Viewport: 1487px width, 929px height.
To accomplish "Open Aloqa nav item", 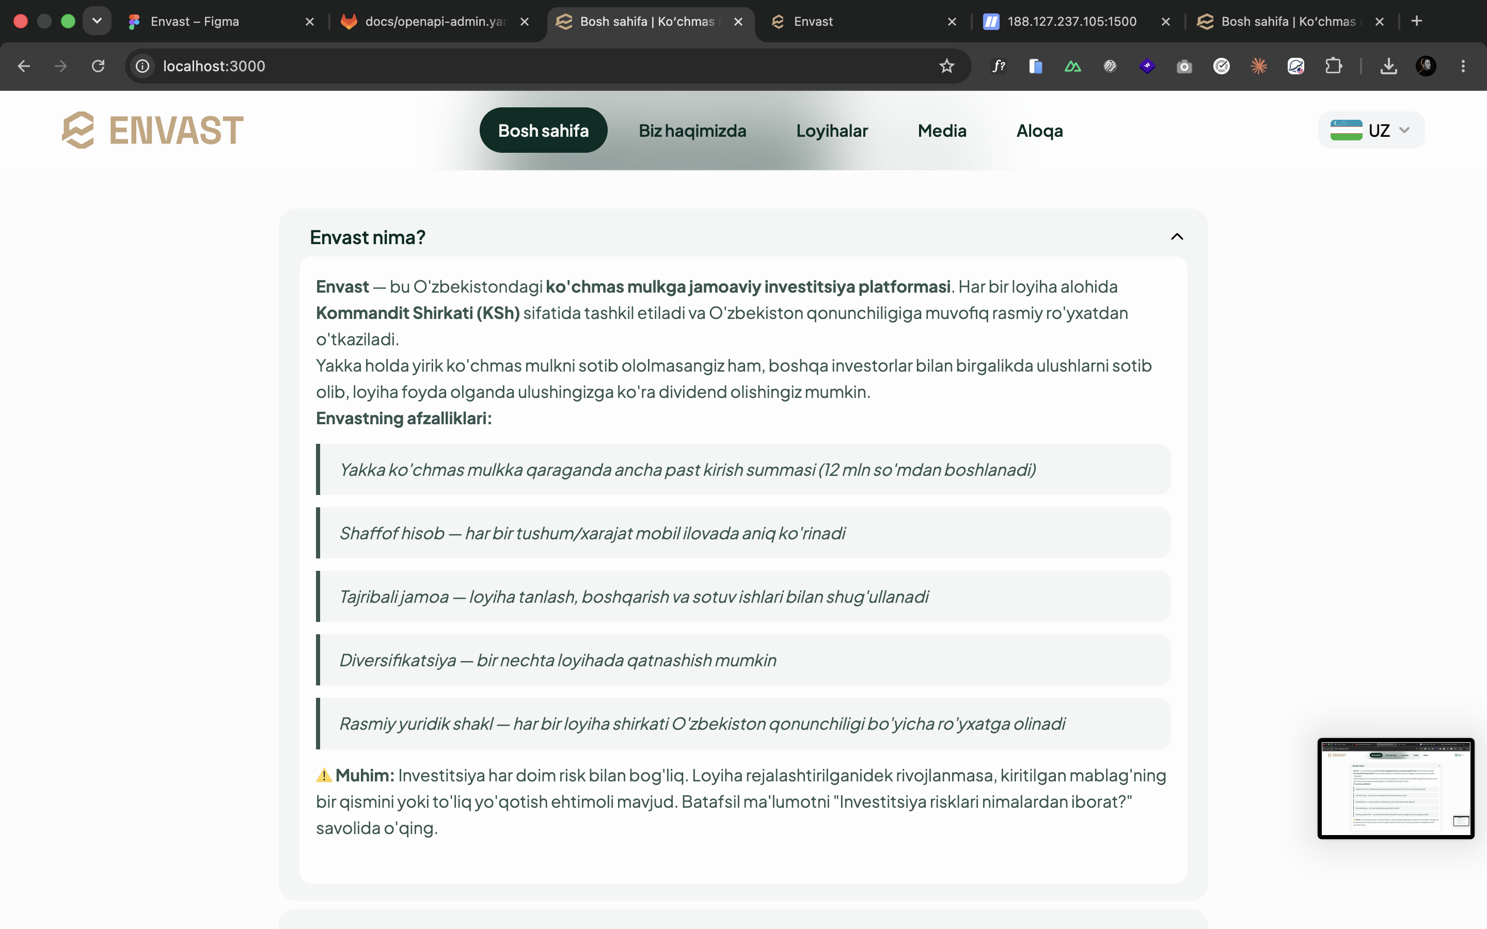I will tap(1040, 130).
